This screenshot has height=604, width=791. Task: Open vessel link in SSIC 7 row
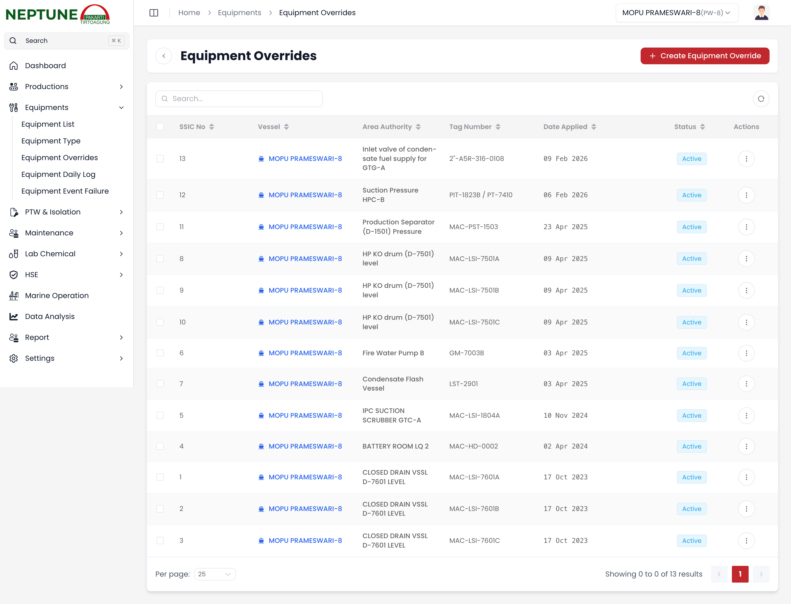coord(305,384)
